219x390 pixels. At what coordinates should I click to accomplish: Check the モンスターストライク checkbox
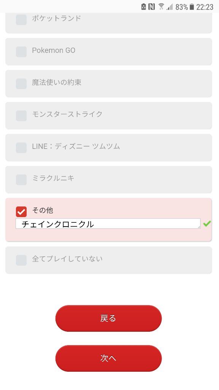21,116
